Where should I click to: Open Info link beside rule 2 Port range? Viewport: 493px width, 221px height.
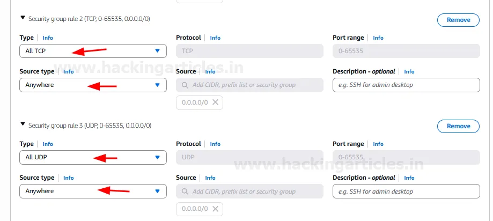pyautogui.click(x=378, y=38)
